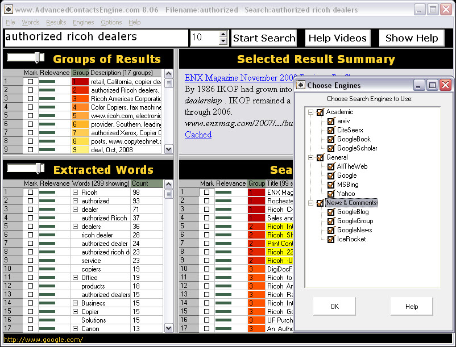The image size is (456, 347).
Task: Increase the result count spinner
Action: click(x=223, y=35)
